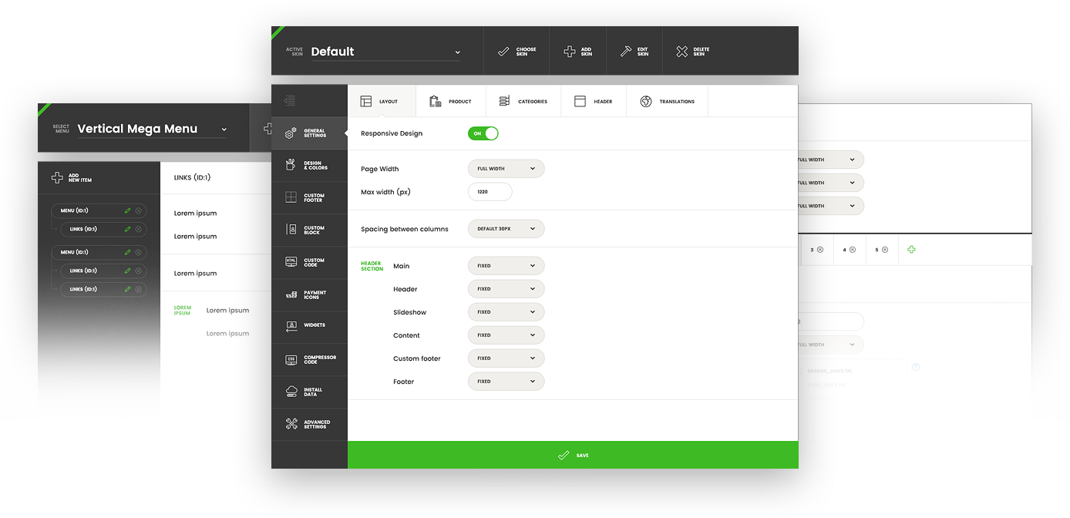Collapse the sidebar with the top arrow icon
This screenshot has width=1070, height=518.
point(290,101)
